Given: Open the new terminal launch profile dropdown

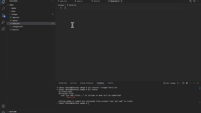Looking at the screenshot, I should pos(180,83).
